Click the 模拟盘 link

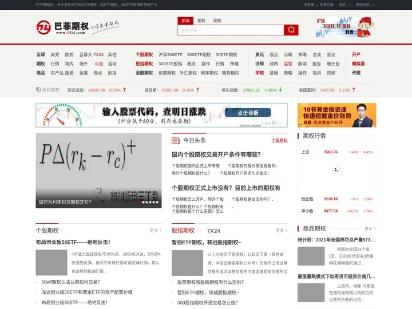coord(358,64)
